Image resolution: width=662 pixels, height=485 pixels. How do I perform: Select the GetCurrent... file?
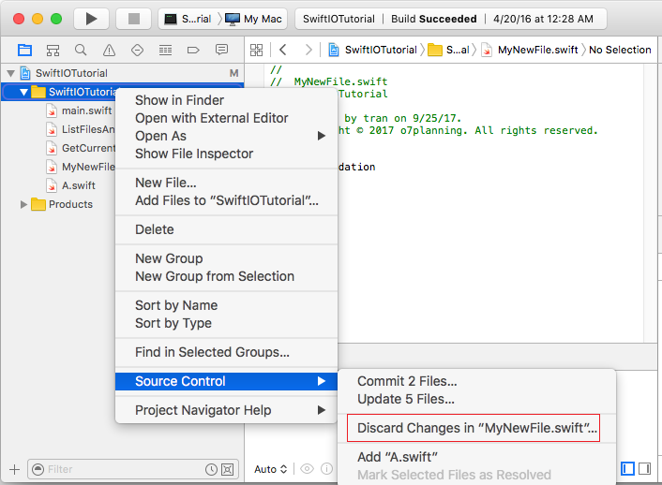click(x=81, y=148)
